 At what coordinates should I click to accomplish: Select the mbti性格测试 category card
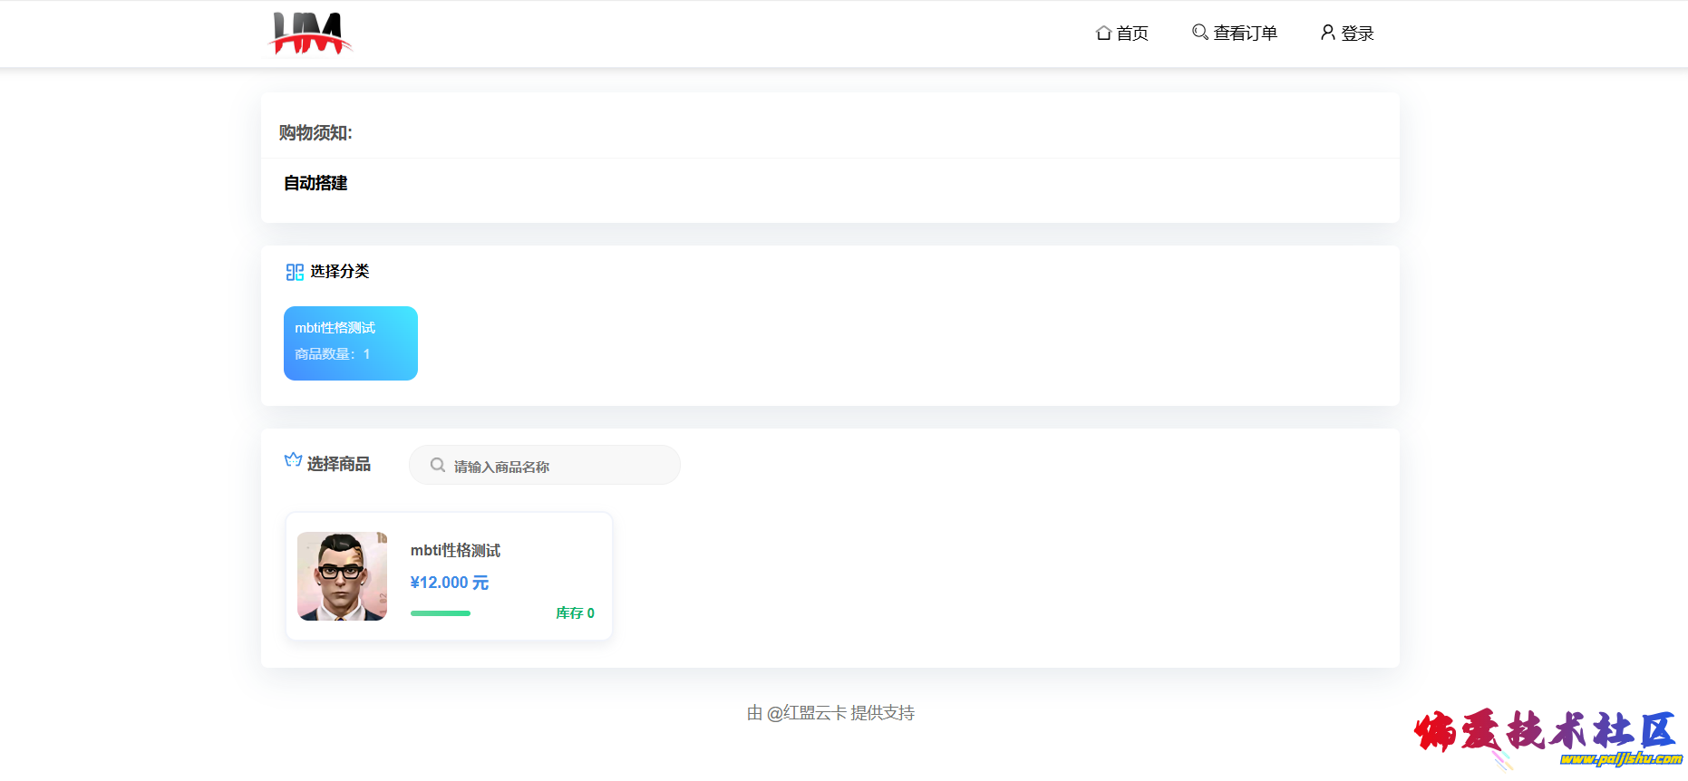pyautogui.click(x=351, y=343)
